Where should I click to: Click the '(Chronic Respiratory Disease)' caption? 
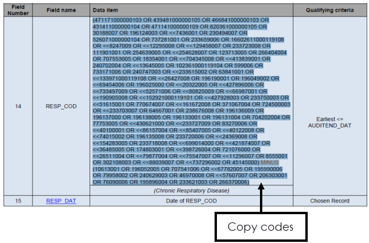pos(191,191)
